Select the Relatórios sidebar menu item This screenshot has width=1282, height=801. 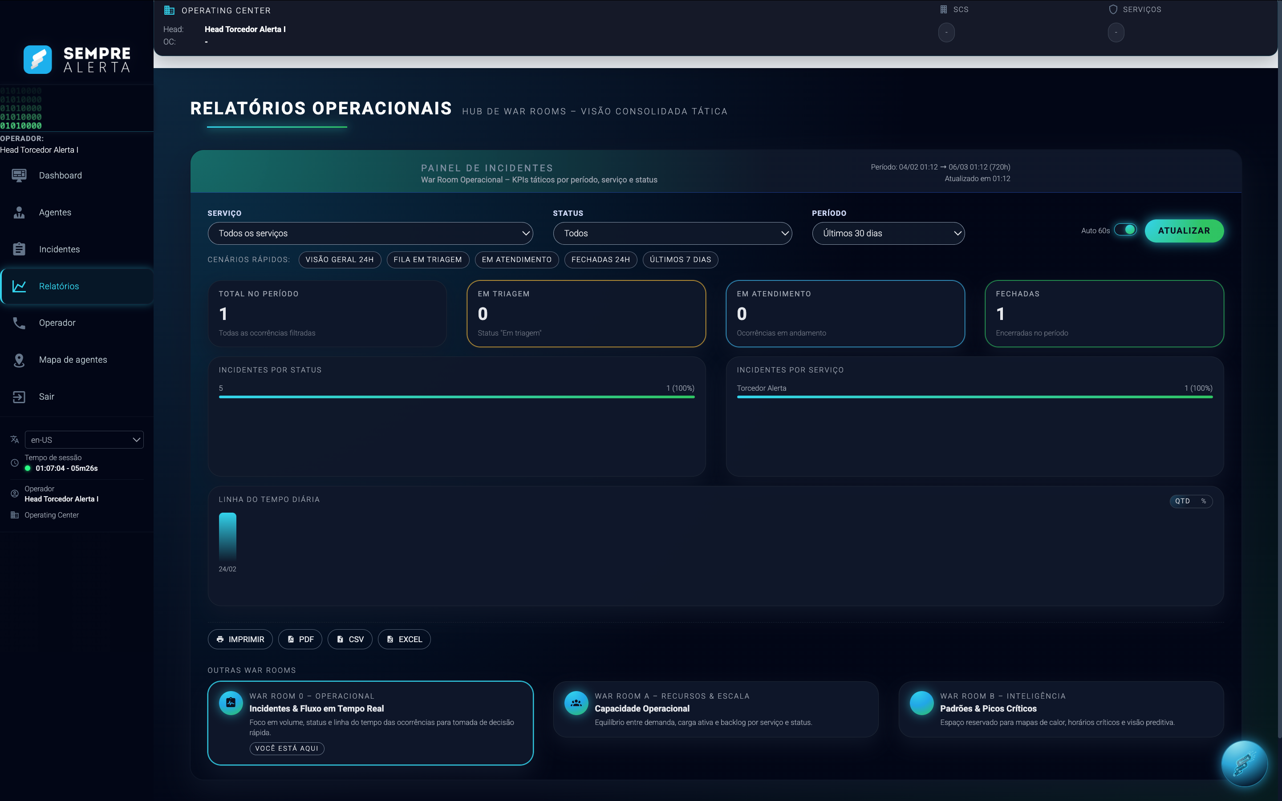coord(77,286)
